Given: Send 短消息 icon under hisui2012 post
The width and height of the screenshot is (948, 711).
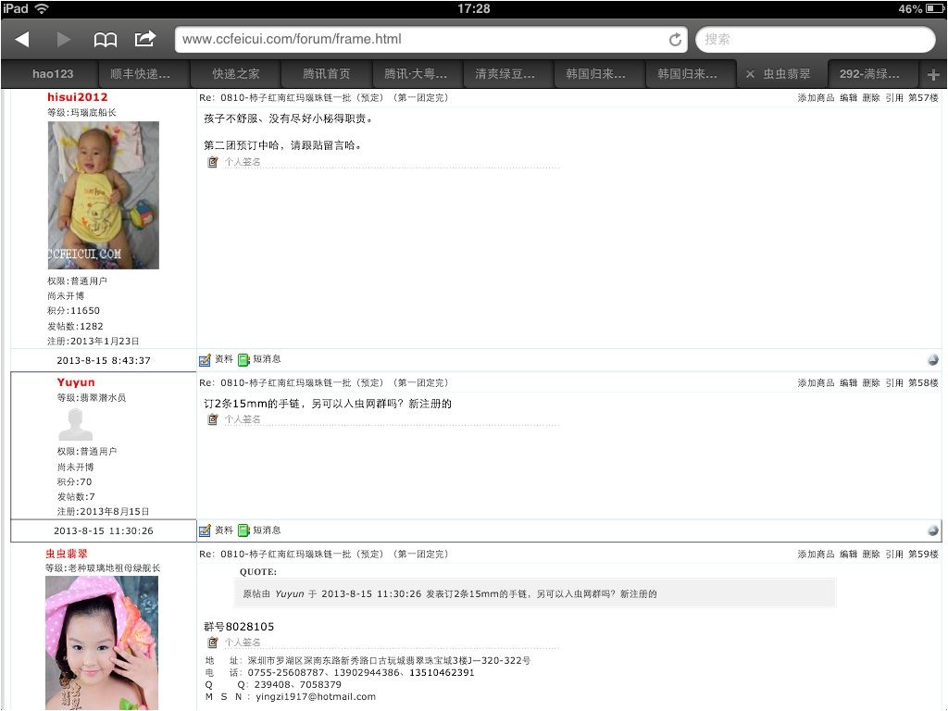Looking at the screenshot, I should coord(243,360).
